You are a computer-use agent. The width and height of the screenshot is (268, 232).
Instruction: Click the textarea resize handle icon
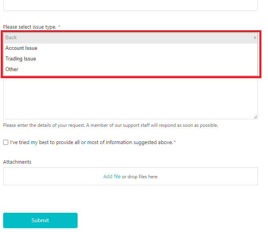click(x=255, y=117)
